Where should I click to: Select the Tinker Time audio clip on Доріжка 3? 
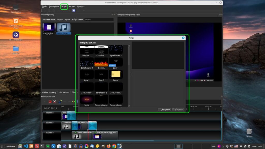click(82, 136)
